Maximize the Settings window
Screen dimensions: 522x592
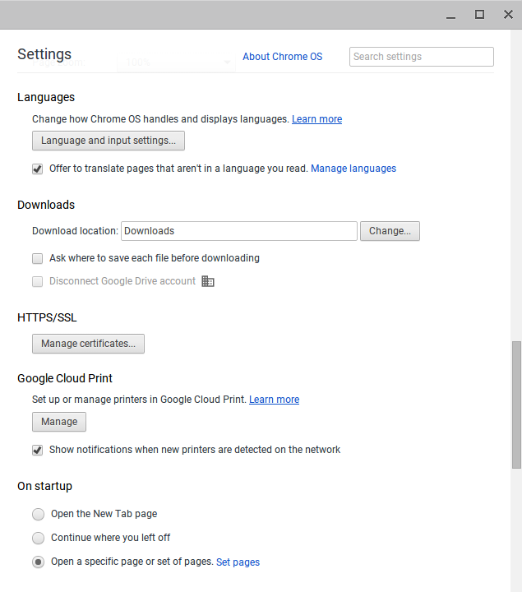pyautogui.click(x=479, y=15)
